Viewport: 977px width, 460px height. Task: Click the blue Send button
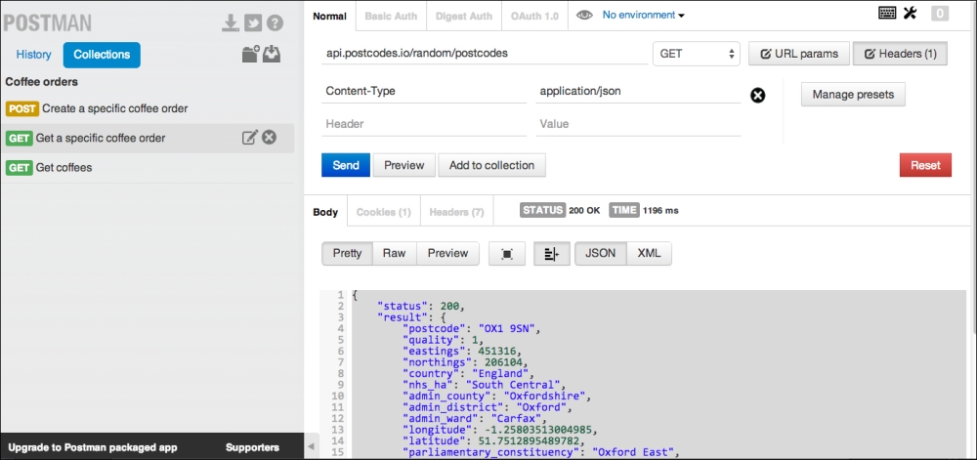(346, 165)
